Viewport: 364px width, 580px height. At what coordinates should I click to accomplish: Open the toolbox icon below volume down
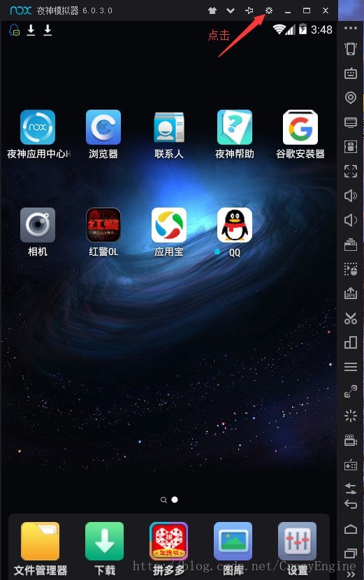351,245
